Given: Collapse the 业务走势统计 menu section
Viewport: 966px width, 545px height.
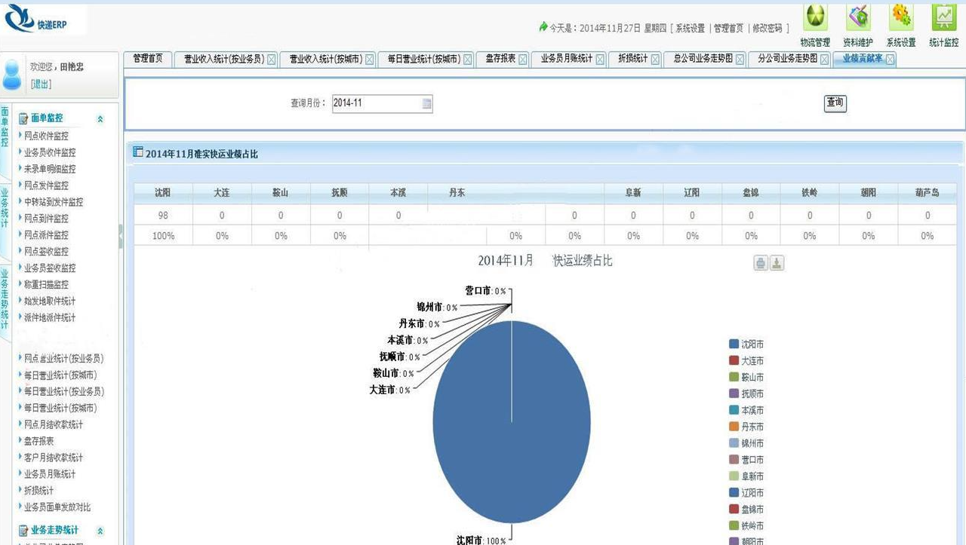Looking at the screenshot, I should (100, 531).
